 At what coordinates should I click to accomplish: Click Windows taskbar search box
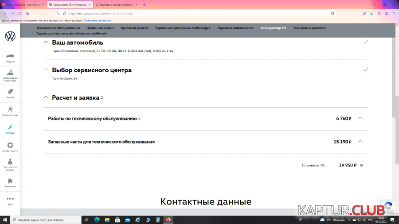point(46,220)
